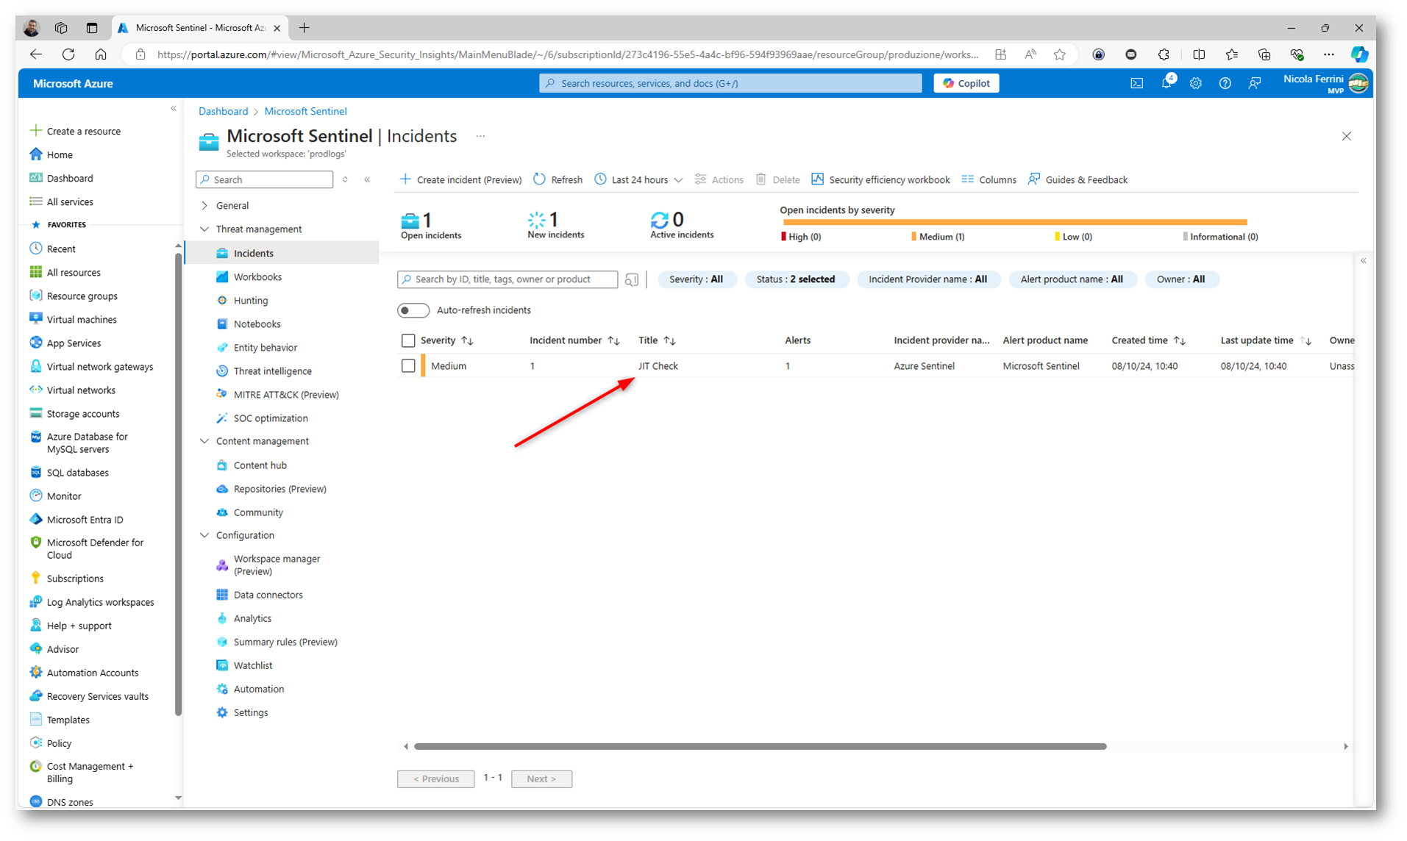The height and width of the screenshot is (841, 1407).
Task: Toggle Auto-refresh incidents switch
Action: (x=413, y=310)
